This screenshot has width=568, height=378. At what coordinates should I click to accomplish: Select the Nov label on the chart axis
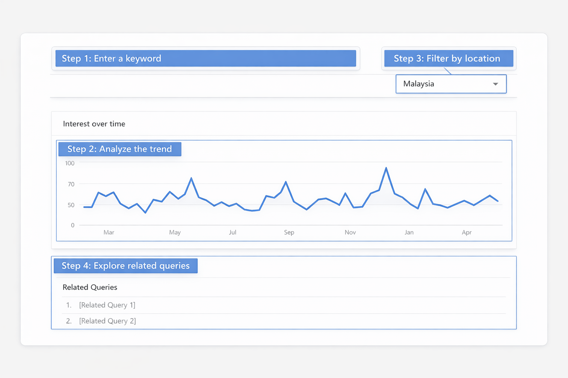point(350,233)
